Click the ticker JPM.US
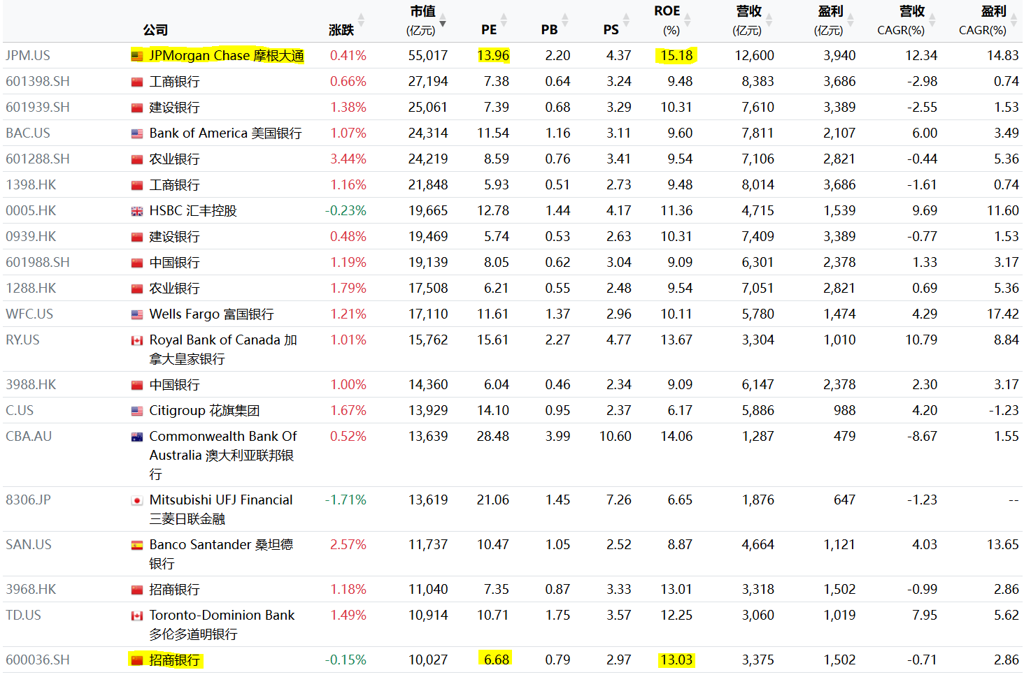The image size is (1031, 677). click(28, 56)
